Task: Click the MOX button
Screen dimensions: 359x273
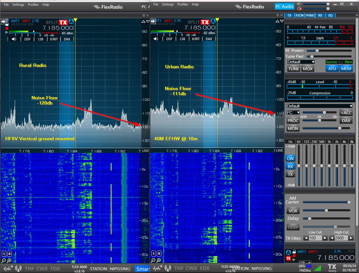Action: pos(308,69)
